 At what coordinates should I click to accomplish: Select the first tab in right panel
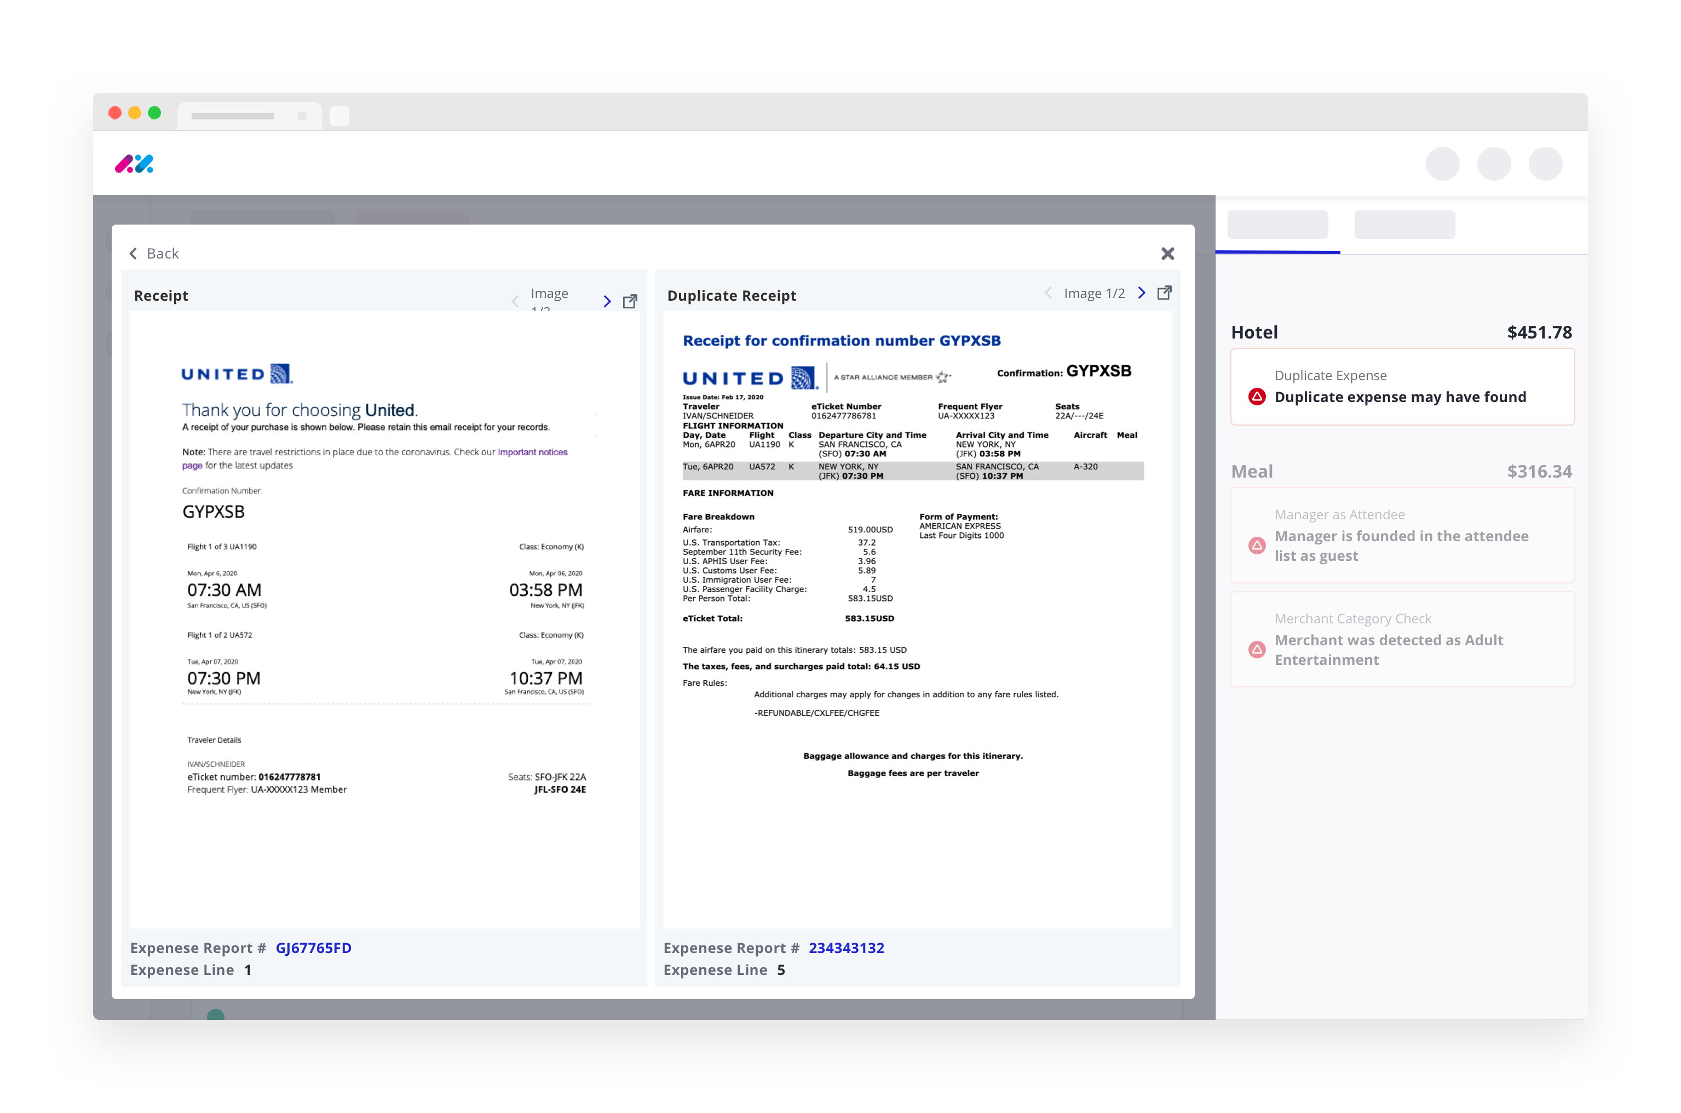pyautogui.click(x=1276, y=225)
